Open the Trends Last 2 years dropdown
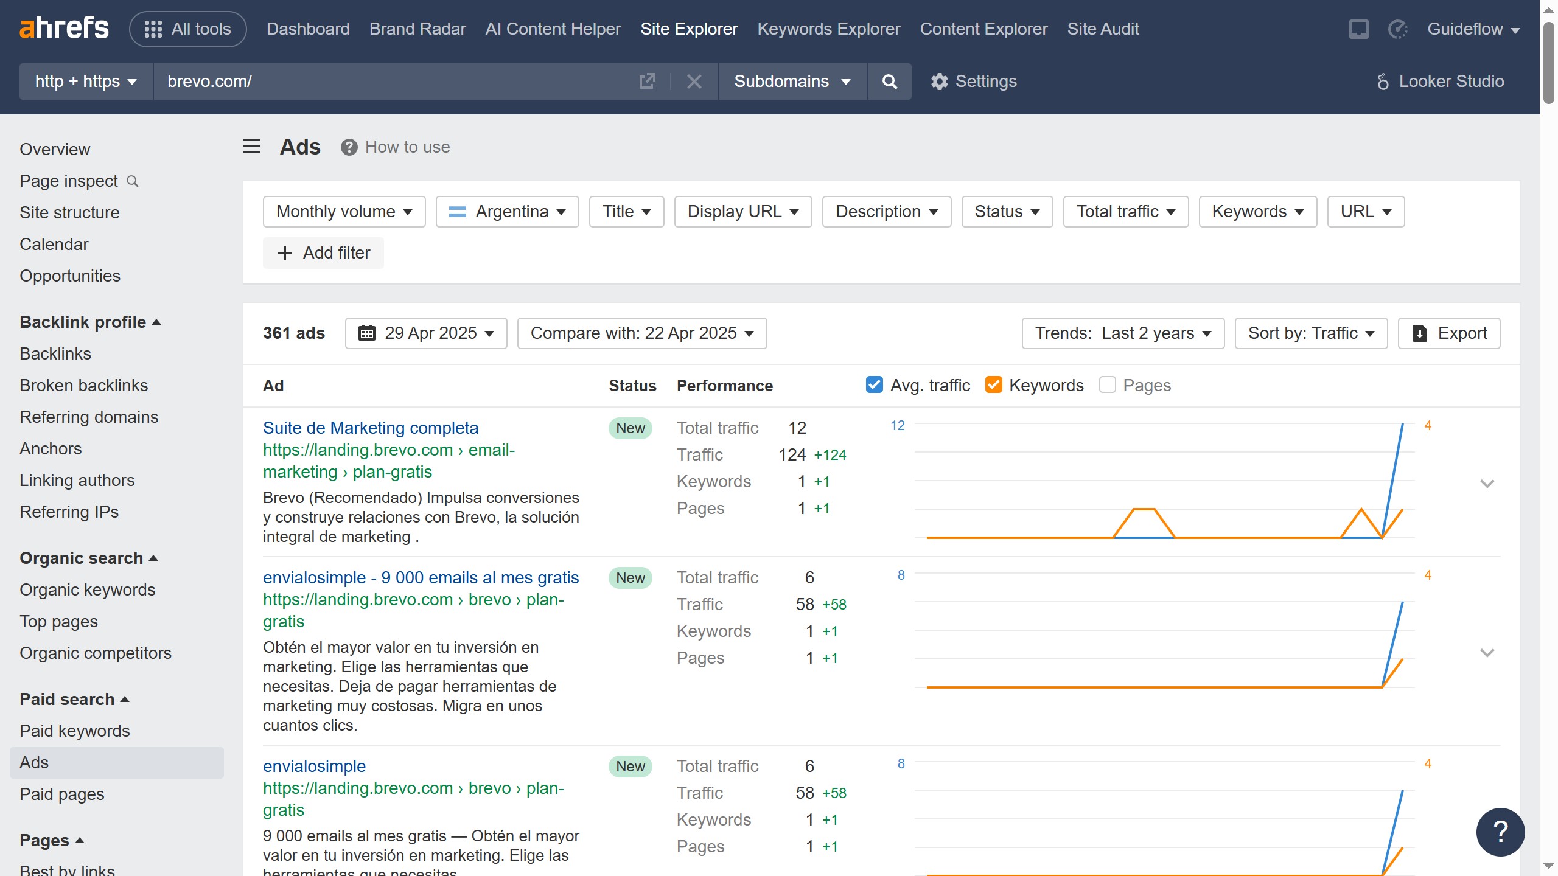 coord(1123,333)
